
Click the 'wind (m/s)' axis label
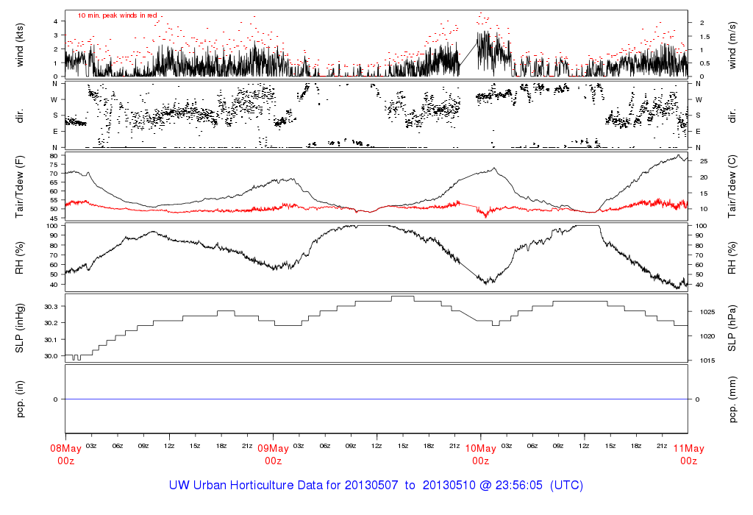(x=732, y=45)
